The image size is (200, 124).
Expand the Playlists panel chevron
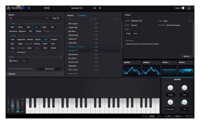(61, 74)
